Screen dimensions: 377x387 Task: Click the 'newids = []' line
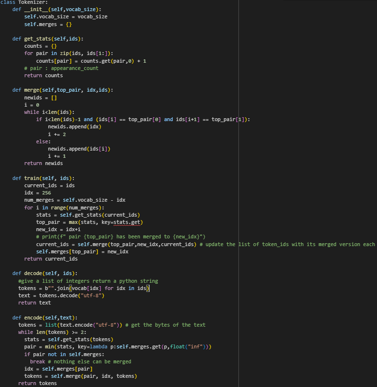(41, 98)
